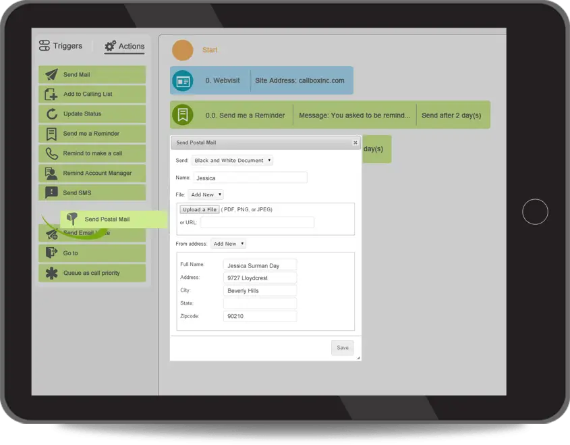Click the Name field containing Jessica

tap(250, 178)
